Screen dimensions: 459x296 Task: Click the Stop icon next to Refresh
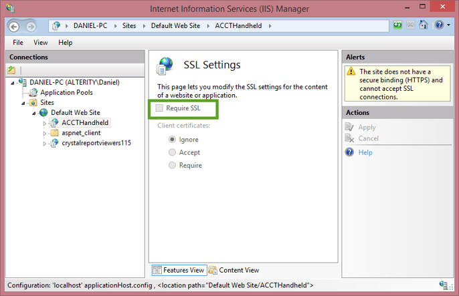point(410,25)
